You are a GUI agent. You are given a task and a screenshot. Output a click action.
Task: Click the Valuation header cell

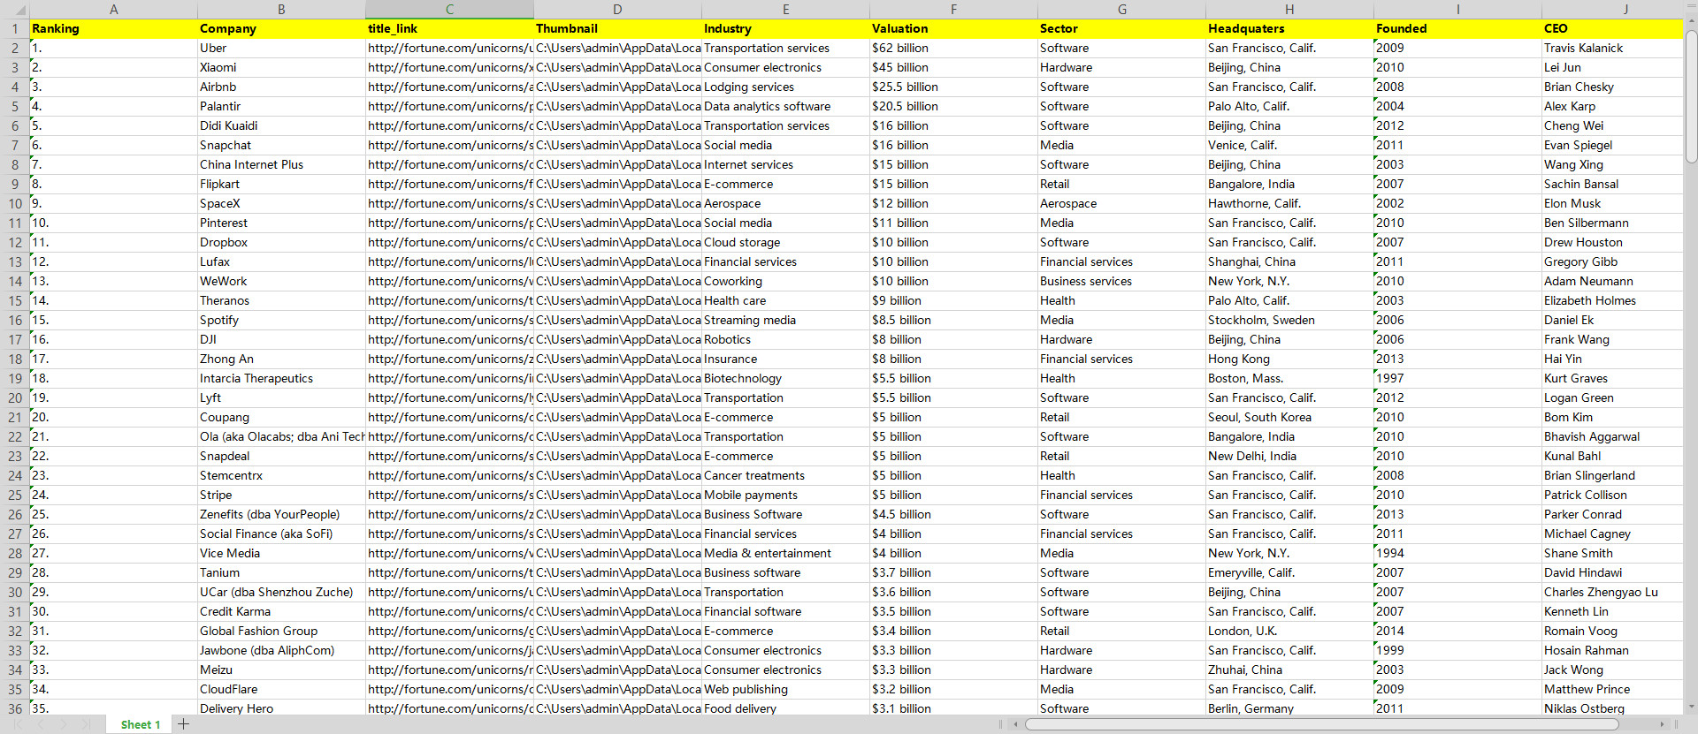coord(953,28)
